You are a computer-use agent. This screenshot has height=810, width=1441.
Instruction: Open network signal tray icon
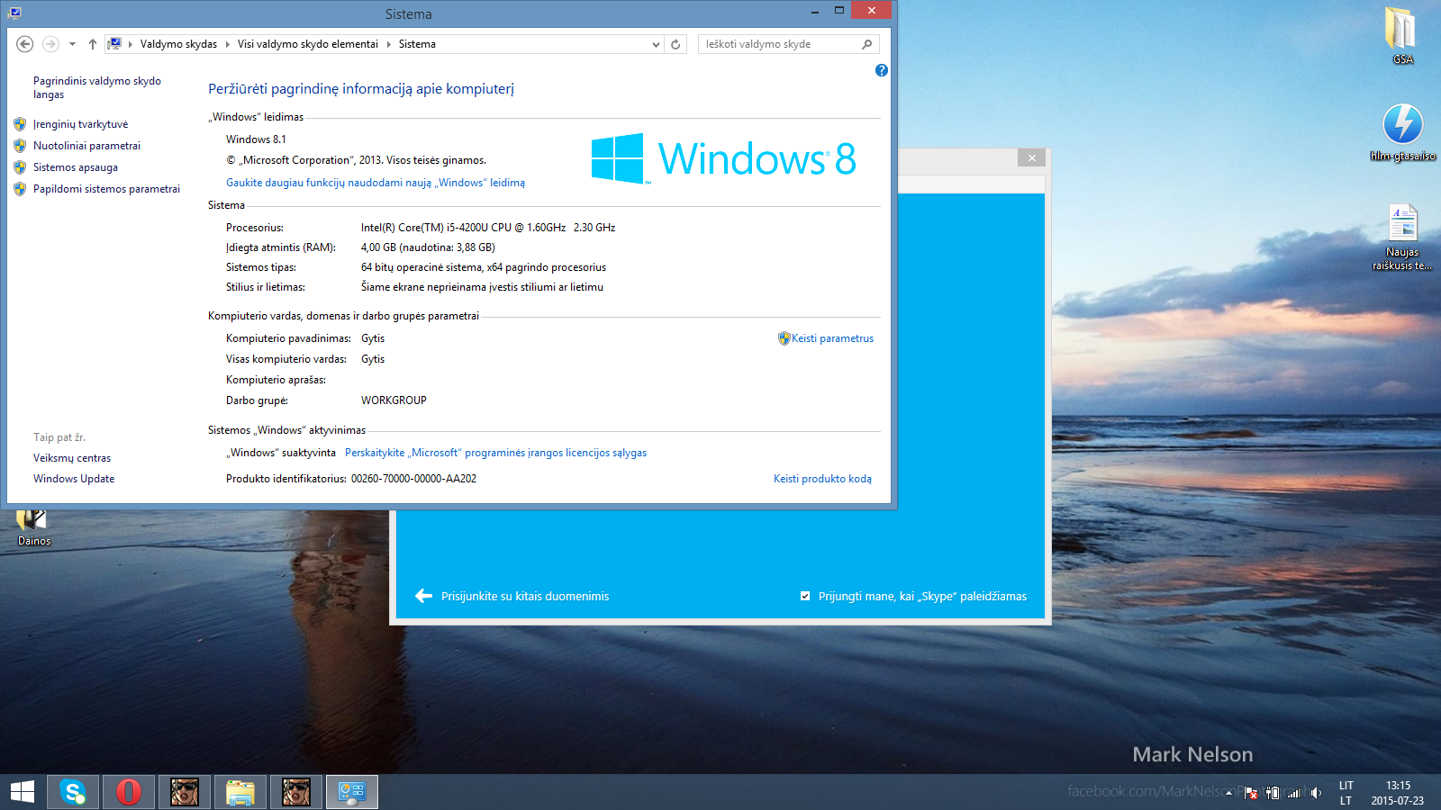1294,793
